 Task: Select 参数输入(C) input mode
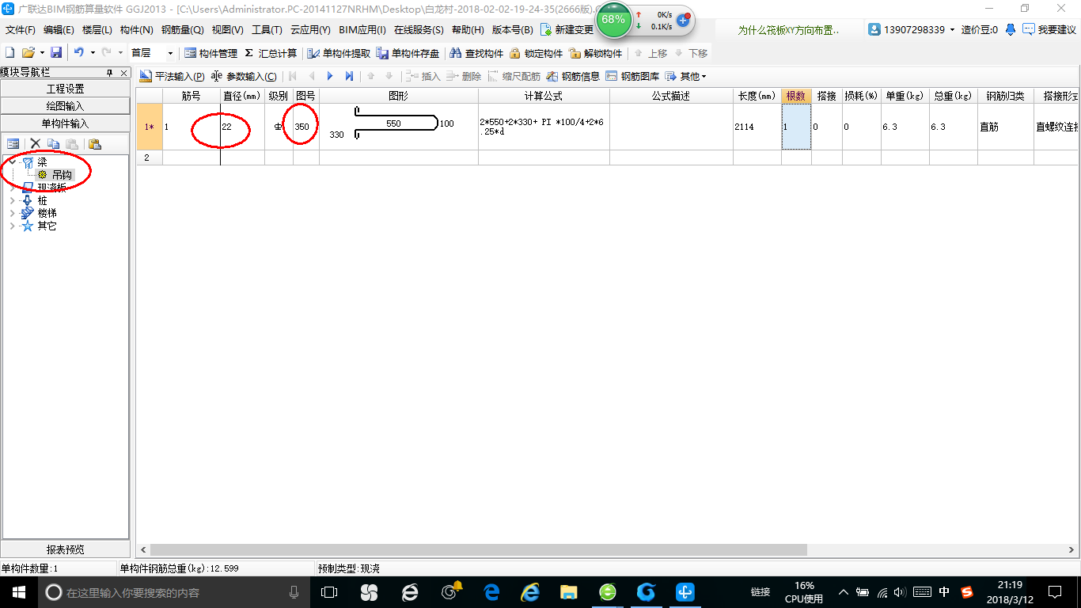coord(245,77)
